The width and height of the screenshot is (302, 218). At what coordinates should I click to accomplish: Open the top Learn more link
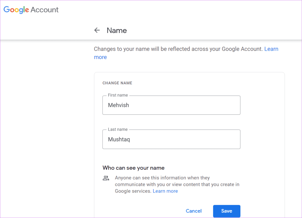tap(271, 49)
